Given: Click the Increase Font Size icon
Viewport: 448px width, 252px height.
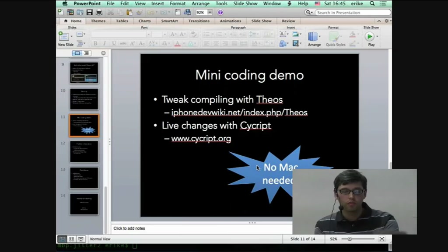Looking at the screenshot, I should pos(173,34).
